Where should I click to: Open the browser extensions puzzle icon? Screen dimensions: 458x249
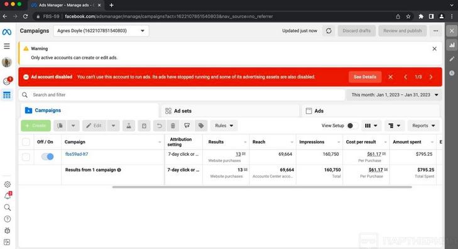click(421, 16)
